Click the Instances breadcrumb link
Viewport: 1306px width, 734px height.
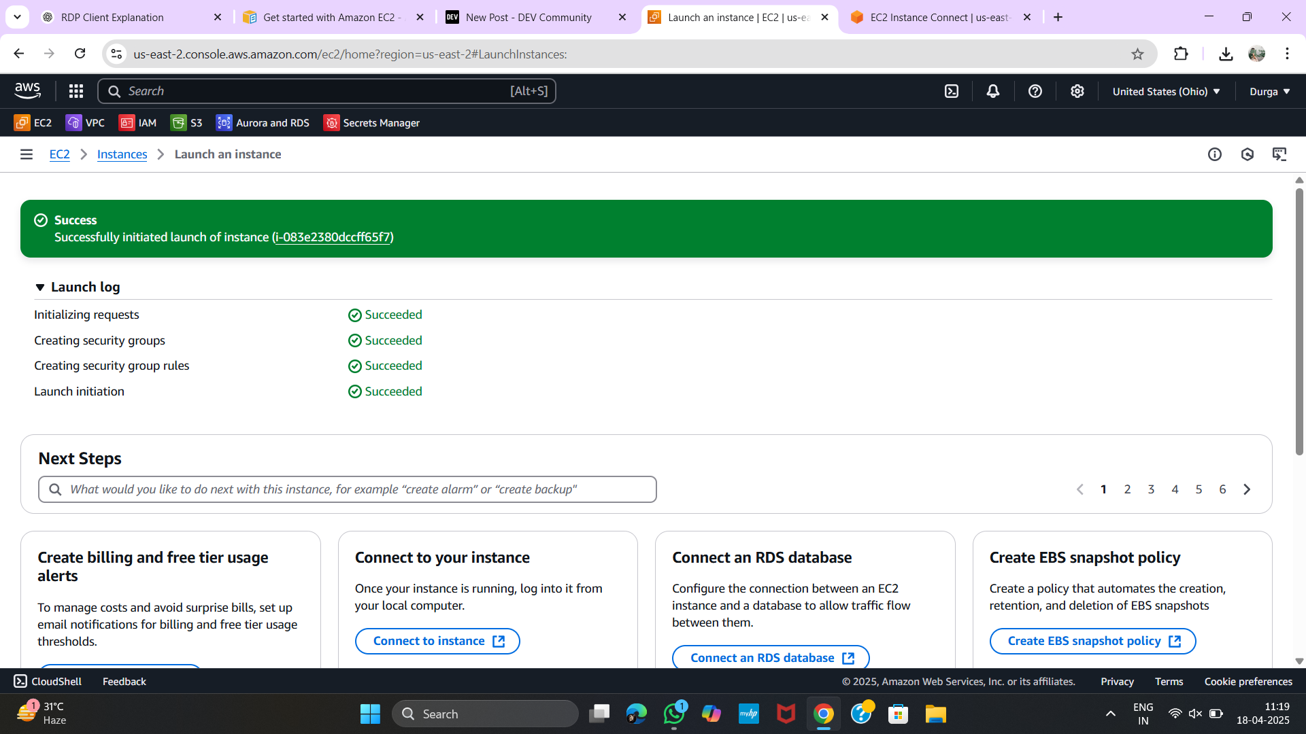coord(122,154)
